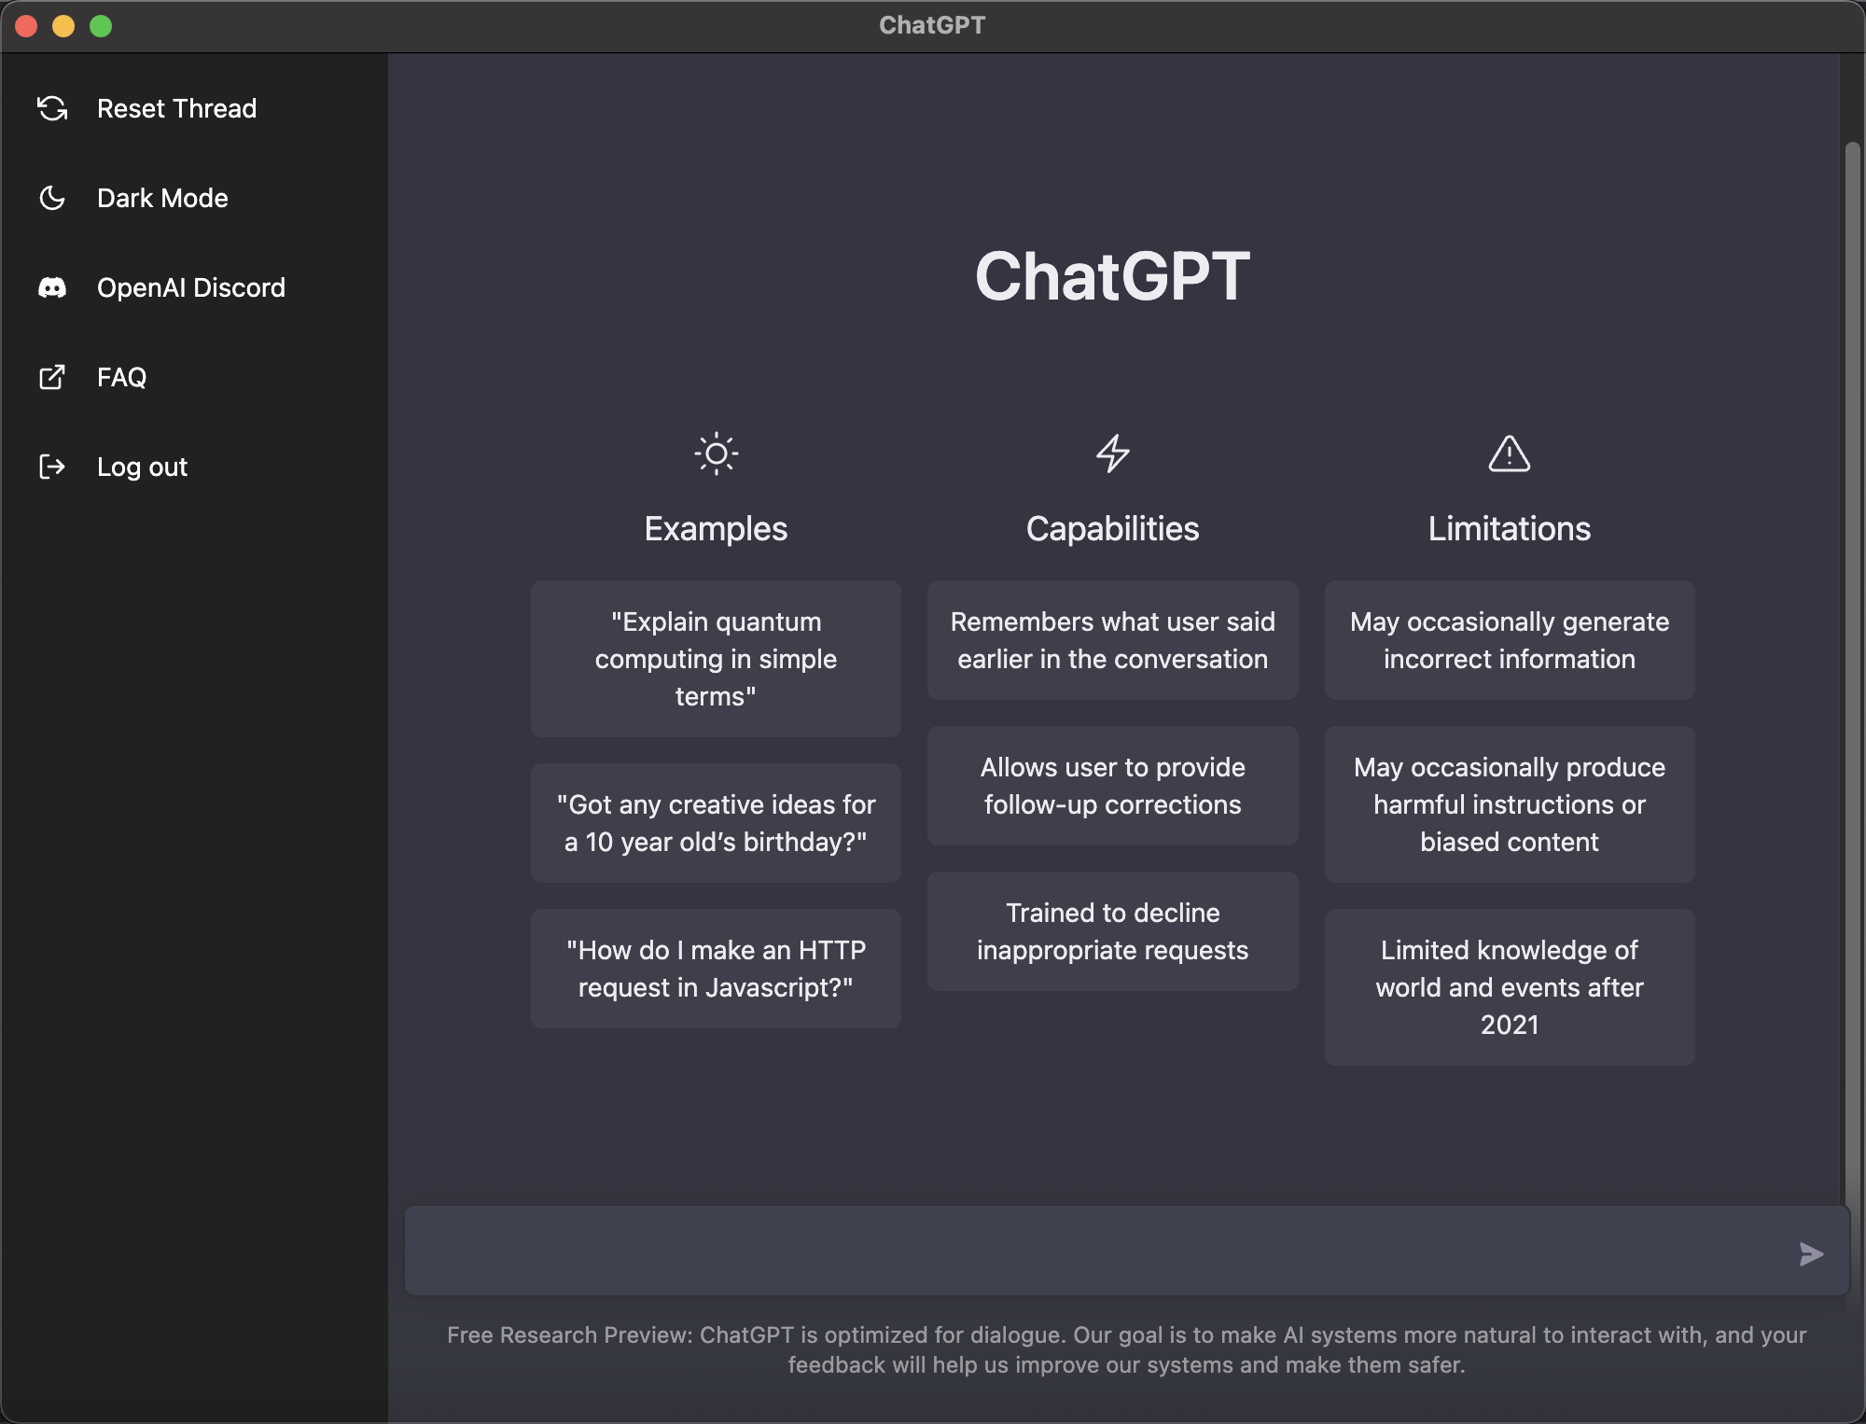Open the FAQ page link
This screenshot has height=1424, width=1866.
(121, 377)
